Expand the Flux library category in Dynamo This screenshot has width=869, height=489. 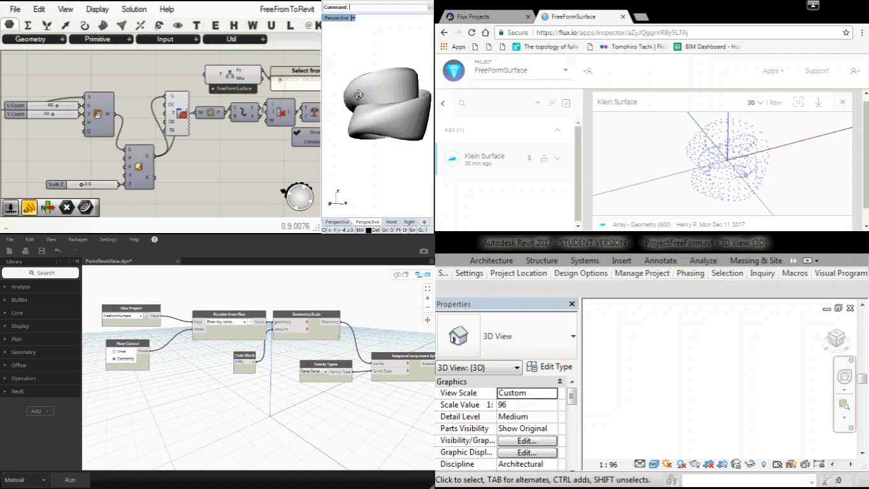pos(41,339)
